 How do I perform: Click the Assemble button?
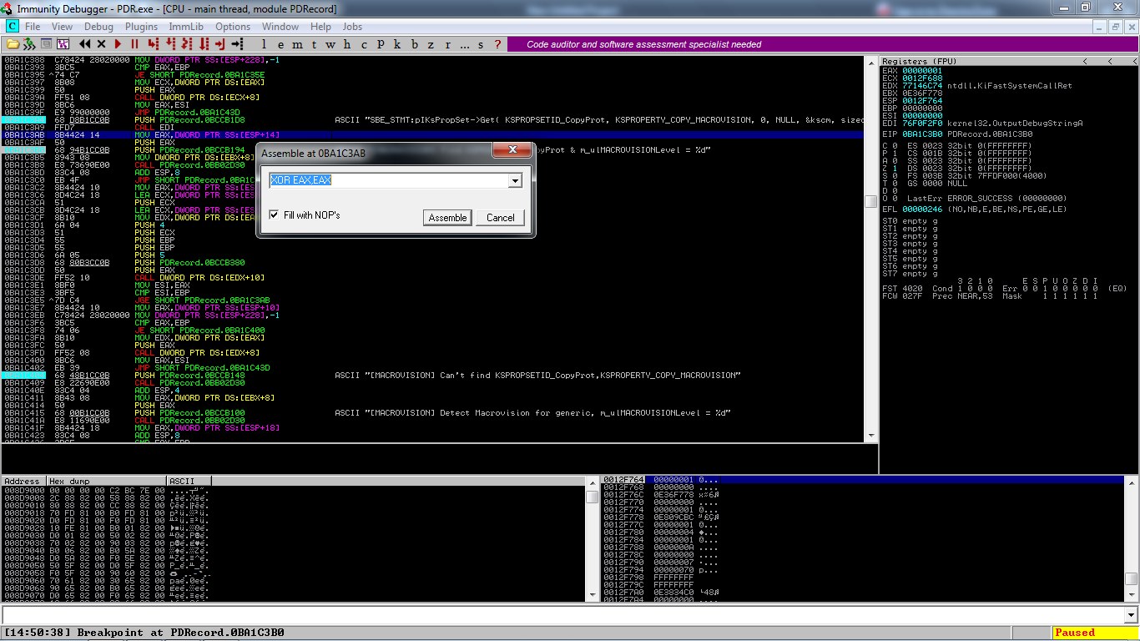(447, 218)
